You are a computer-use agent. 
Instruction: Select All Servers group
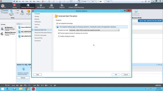(x=8, y=29)
